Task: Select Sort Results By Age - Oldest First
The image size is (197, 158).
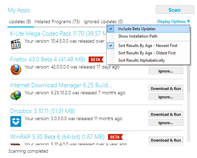Action: coord(148,53)
